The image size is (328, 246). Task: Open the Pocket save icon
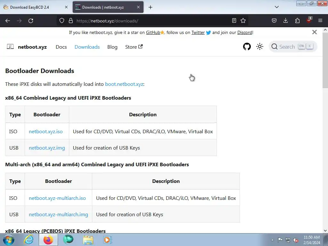point(274,20)
